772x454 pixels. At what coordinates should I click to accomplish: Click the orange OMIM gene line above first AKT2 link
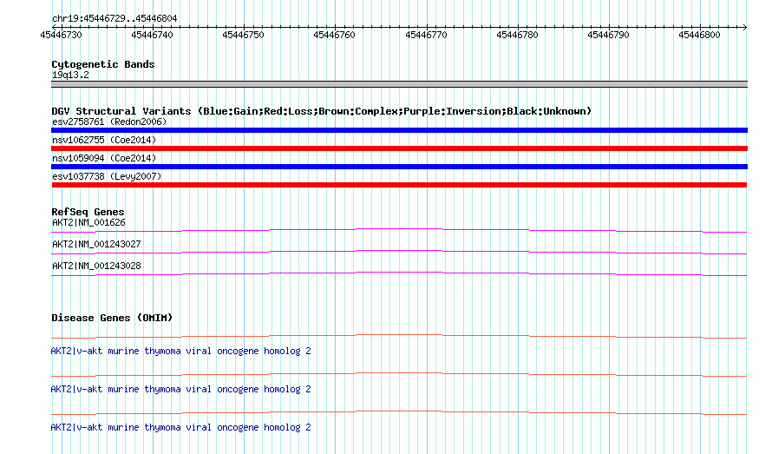coord(399,336)
